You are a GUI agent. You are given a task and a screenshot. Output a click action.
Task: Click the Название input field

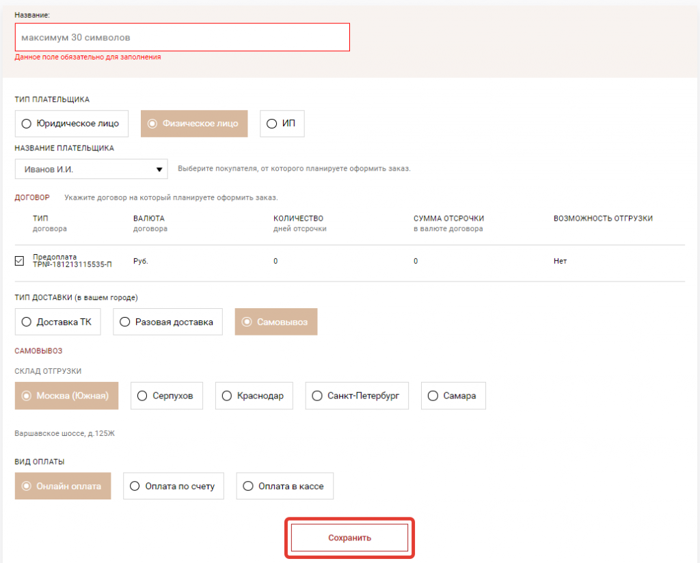[x=182, y=38]
